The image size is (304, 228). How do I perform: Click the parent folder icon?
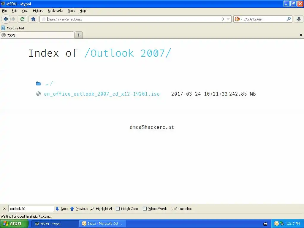pyautogui.click(x=38, y=83)
